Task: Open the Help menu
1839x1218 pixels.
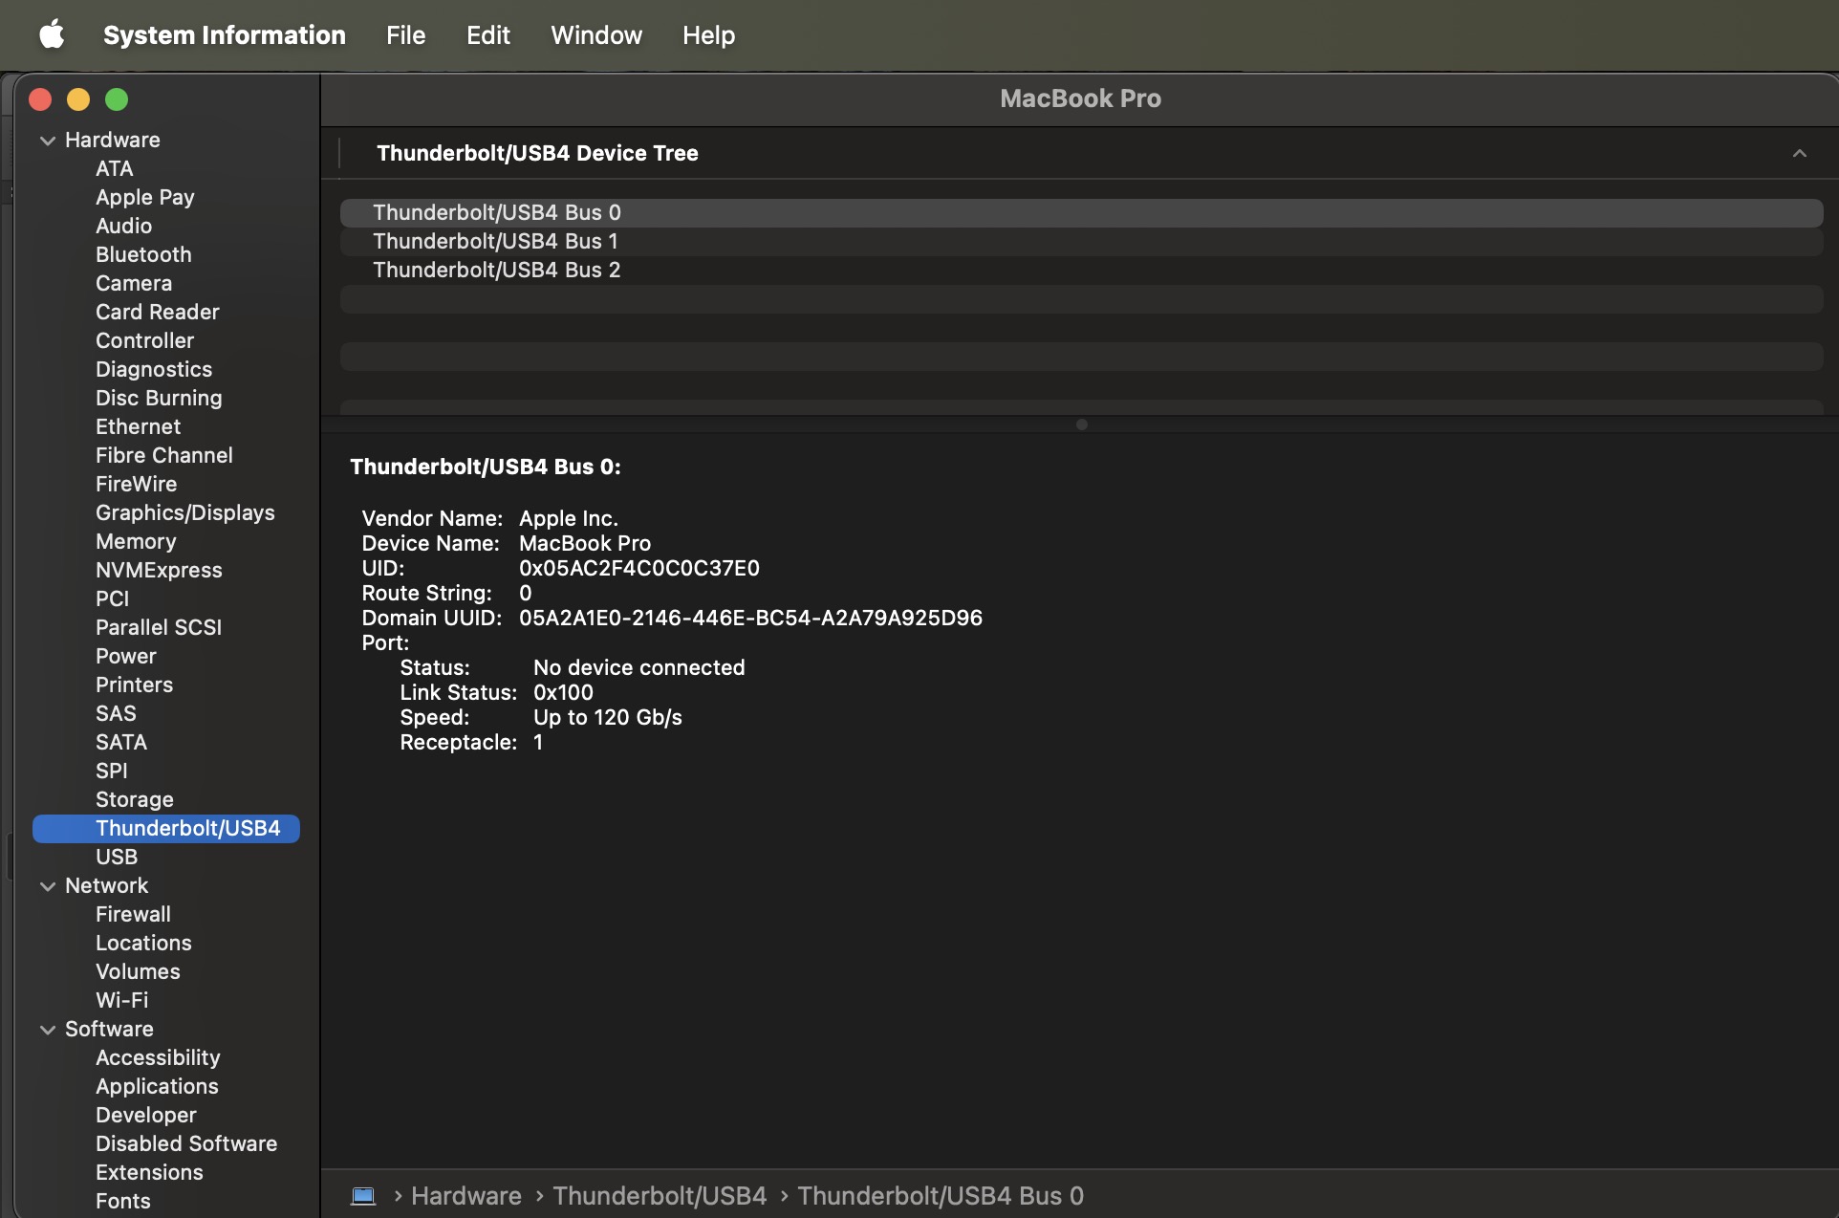Action: coord(708,35)
